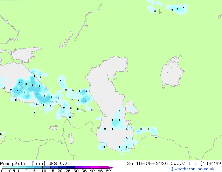Select the 25–30 mm navy legend swatch
222x172 pixels.
tap(70, 167)
